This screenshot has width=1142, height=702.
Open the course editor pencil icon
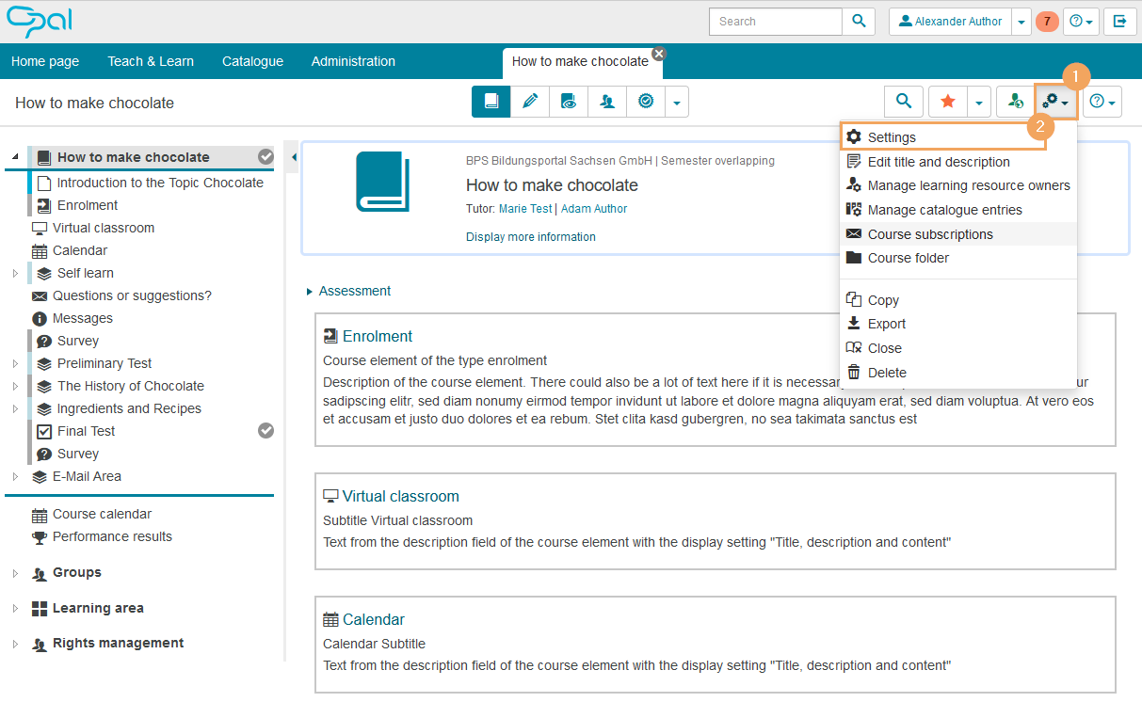click(x=530, y=102)
